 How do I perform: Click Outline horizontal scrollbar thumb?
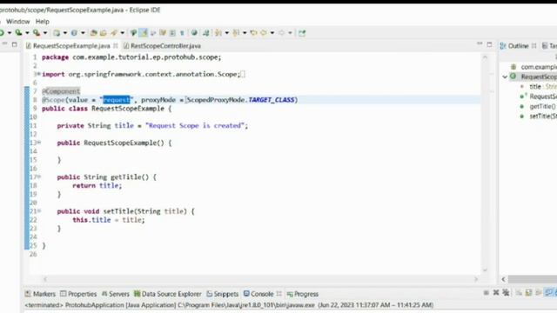pos(532,279)
